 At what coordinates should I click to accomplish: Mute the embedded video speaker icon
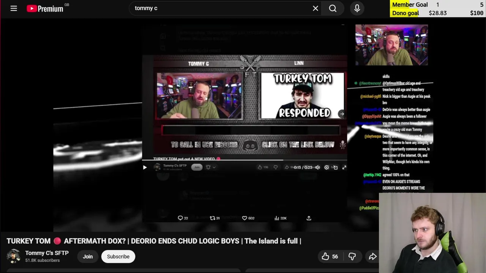tap(317, 167)
